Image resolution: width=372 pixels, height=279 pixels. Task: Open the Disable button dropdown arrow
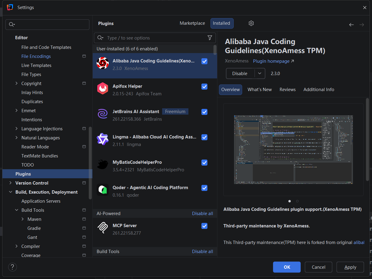[260, 73]
